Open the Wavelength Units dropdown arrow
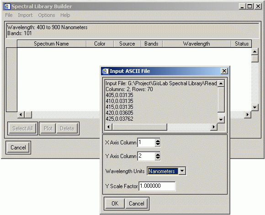 click(x=182, y=171)
